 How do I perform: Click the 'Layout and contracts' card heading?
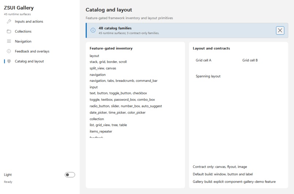point(211,48)
